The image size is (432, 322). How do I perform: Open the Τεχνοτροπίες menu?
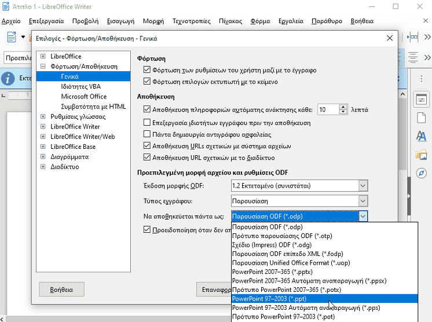(191, 21)
